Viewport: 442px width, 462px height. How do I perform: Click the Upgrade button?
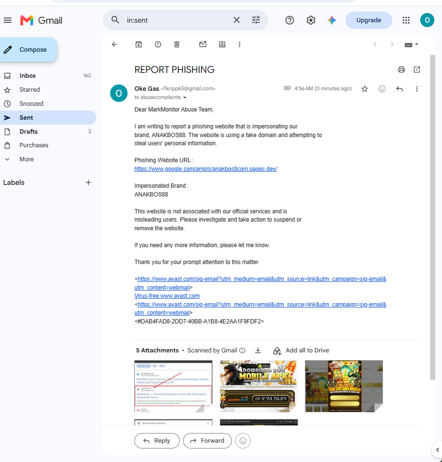(x=369, y=20)
